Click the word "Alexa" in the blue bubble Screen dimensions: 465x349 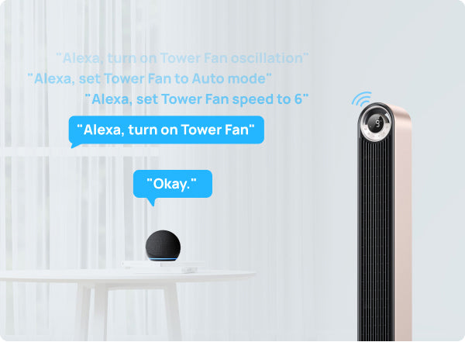pyautogui.click(x=104, y=130)
